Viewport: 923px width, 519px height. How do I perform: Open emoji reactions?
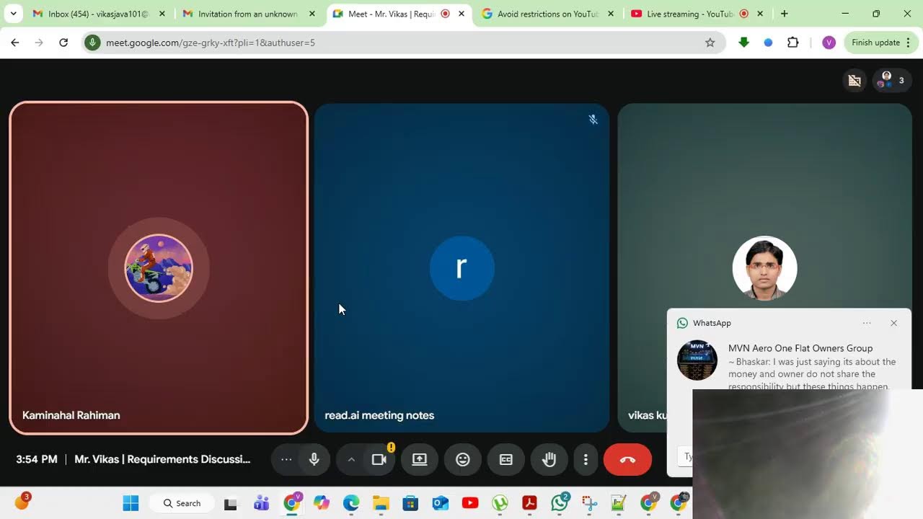(x=463, y=459)
